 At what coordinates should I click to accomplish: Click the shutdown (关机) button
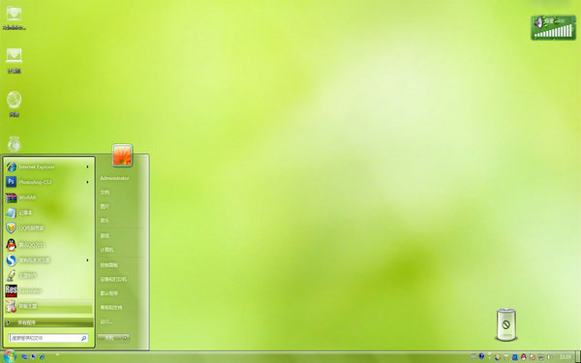tap(109, 338)
